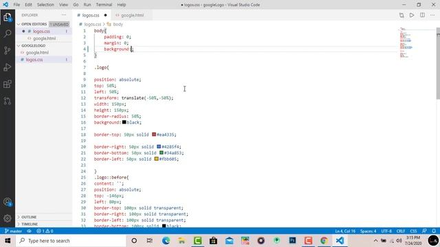Click the Run play icon in editor toolbar

[x=412, y=15]
